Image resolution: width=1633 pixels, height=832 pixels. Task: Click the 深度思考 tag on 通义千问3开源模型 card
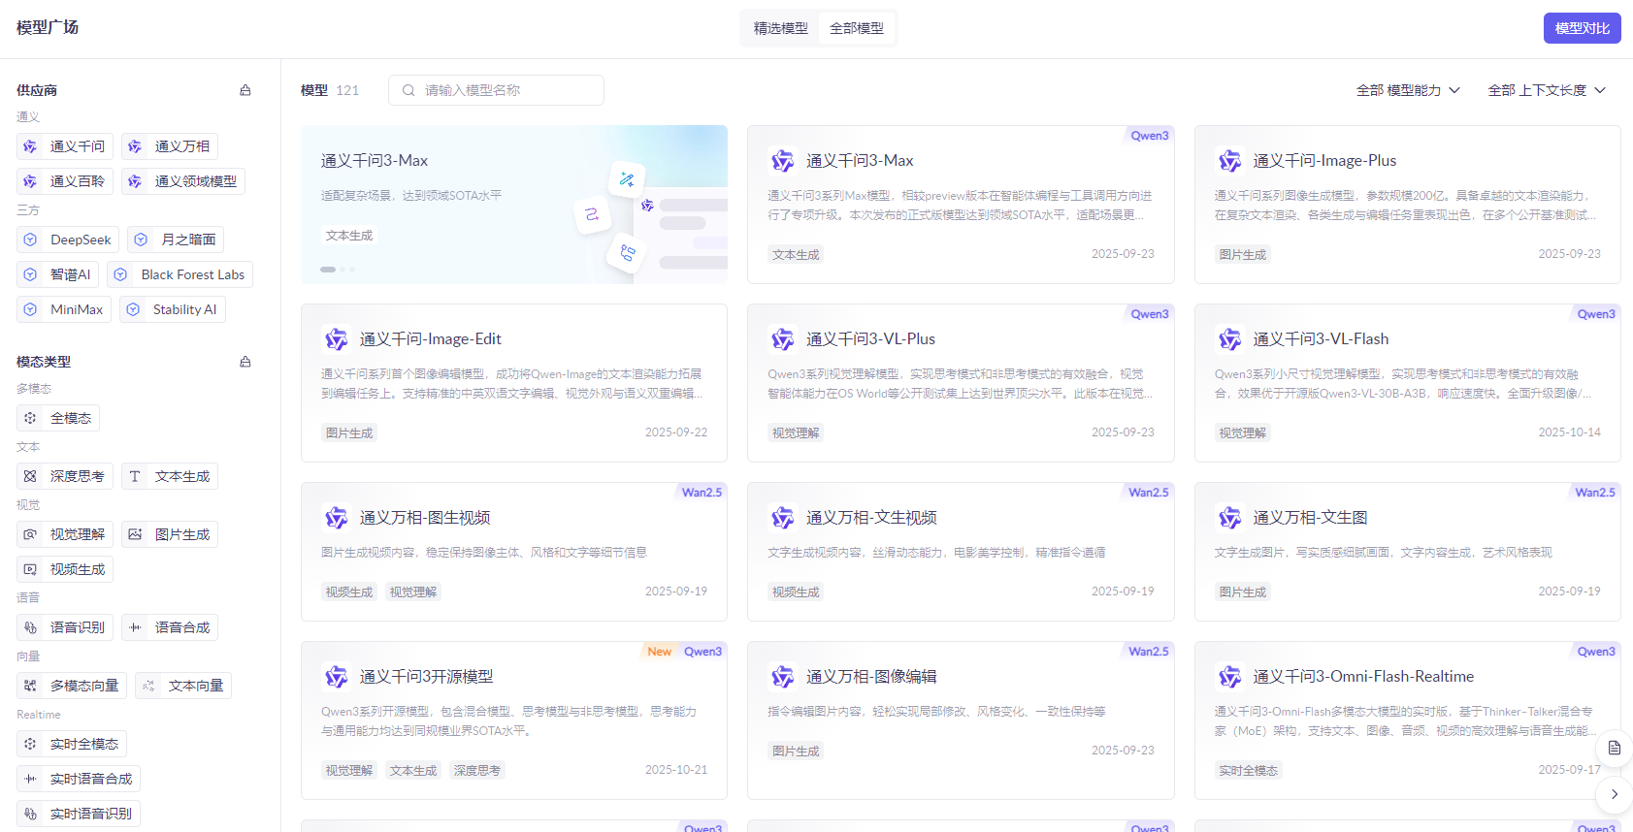pos(476,771)
